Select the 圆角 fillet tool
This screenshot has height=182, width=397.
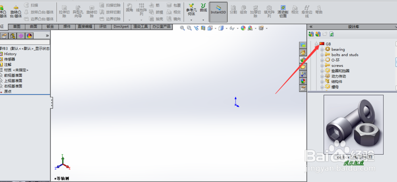[x=129, y=8]
